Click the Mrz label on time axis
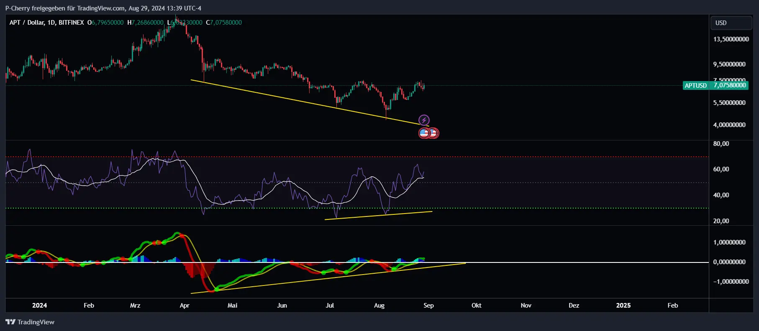The height and width of the screenshot is (331, 759). [135, 306]
